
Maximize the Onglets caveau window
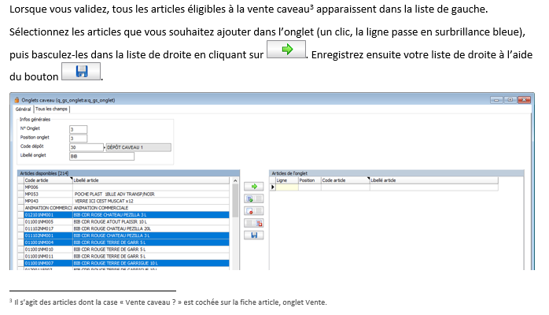(x=510, y=100)
